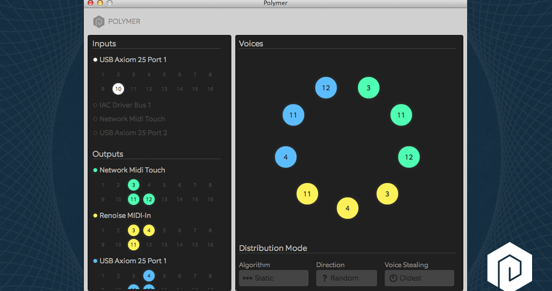Enable Network Midi Touch input

[129, 119]
